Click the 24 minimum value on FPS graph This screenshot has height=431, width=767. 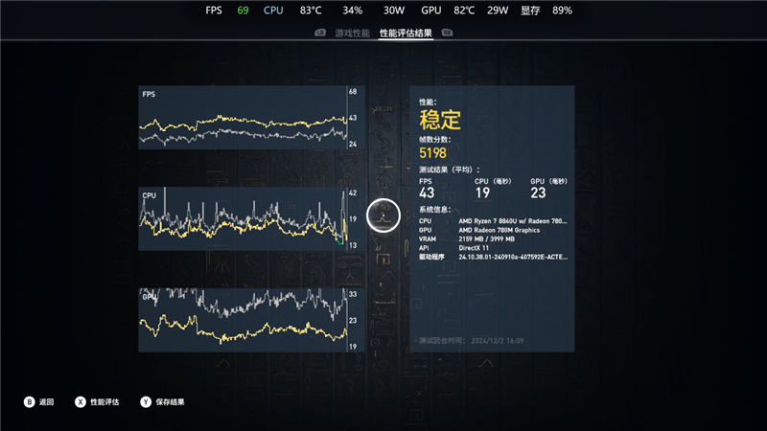coord(353,145)
